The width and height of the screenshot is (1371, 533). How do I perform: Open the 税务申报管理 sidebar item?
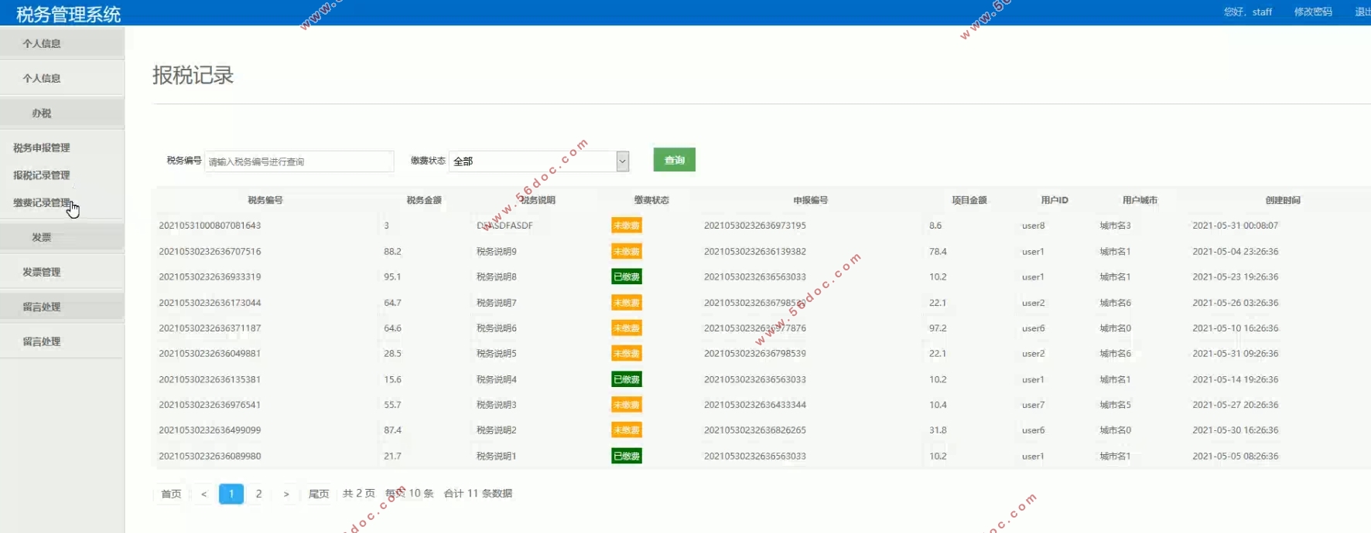(x=42, y=148)
